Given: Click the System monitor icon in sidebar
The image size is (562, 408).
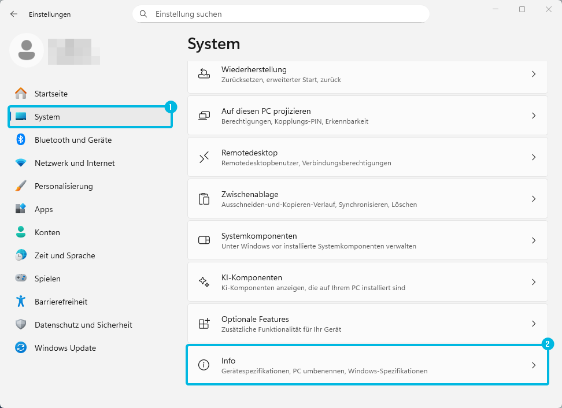Looking at the screenshot, I should click(21, 116).
